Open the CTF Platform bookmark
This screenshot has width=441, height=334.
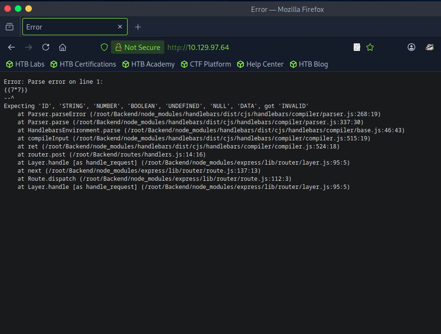click(206, 64)
